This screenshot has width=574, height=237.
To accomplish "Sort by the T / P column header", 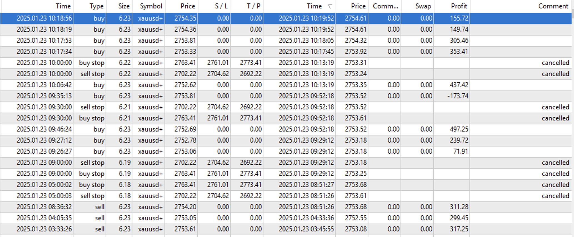I will click(253, 6).
